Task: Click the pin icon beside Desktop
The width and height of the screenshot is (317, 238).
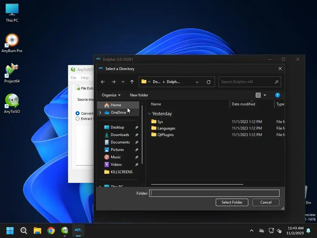Action: coord(137,127)
